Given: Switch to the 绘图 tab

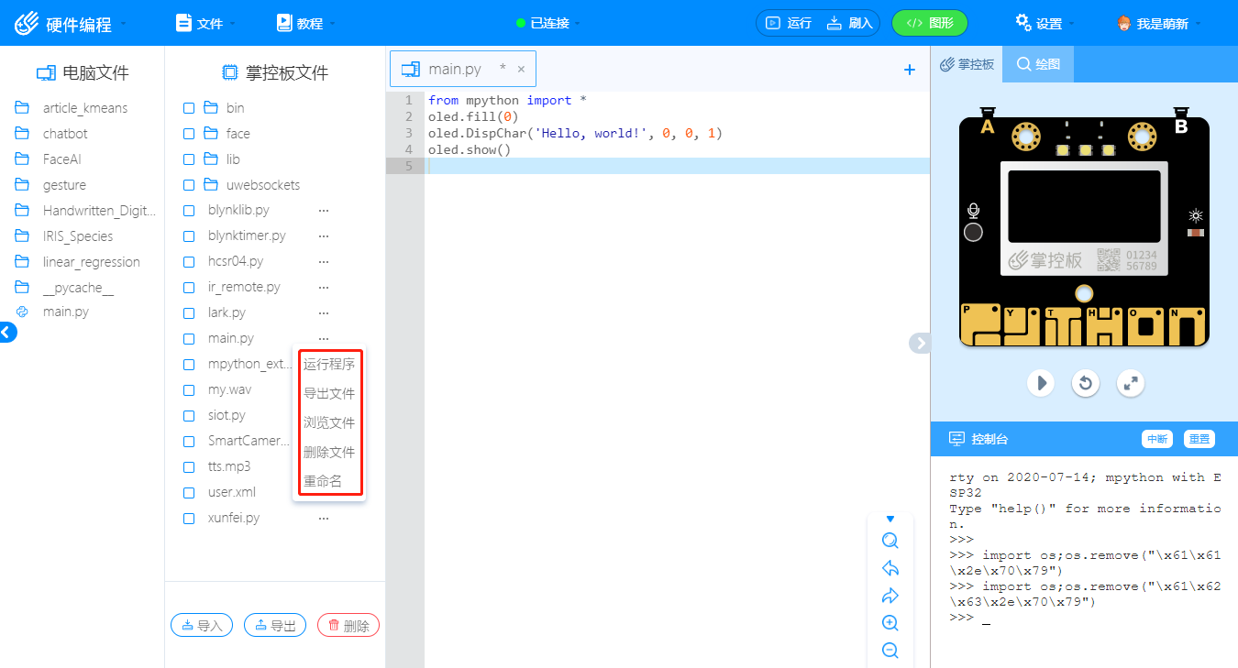Looking at the screenshot, I should click(1038, 65).
